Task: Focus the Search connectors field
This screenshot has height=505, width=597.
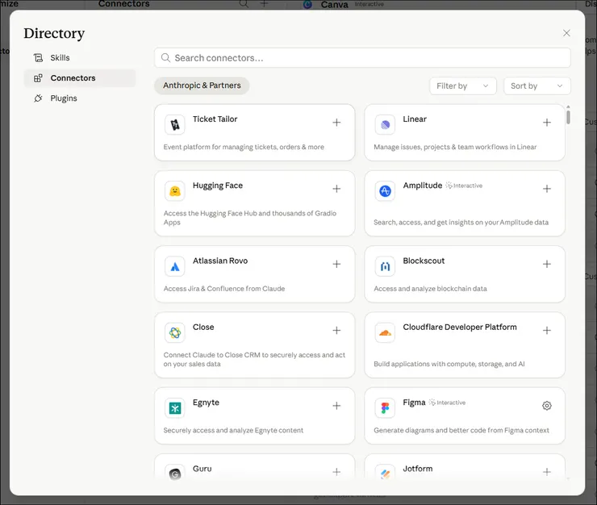Action: [363, 58]
